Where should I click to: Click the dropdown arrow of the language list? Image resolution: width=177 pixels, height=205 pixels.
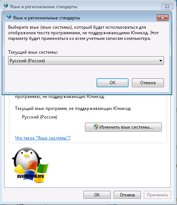(161, 61)
